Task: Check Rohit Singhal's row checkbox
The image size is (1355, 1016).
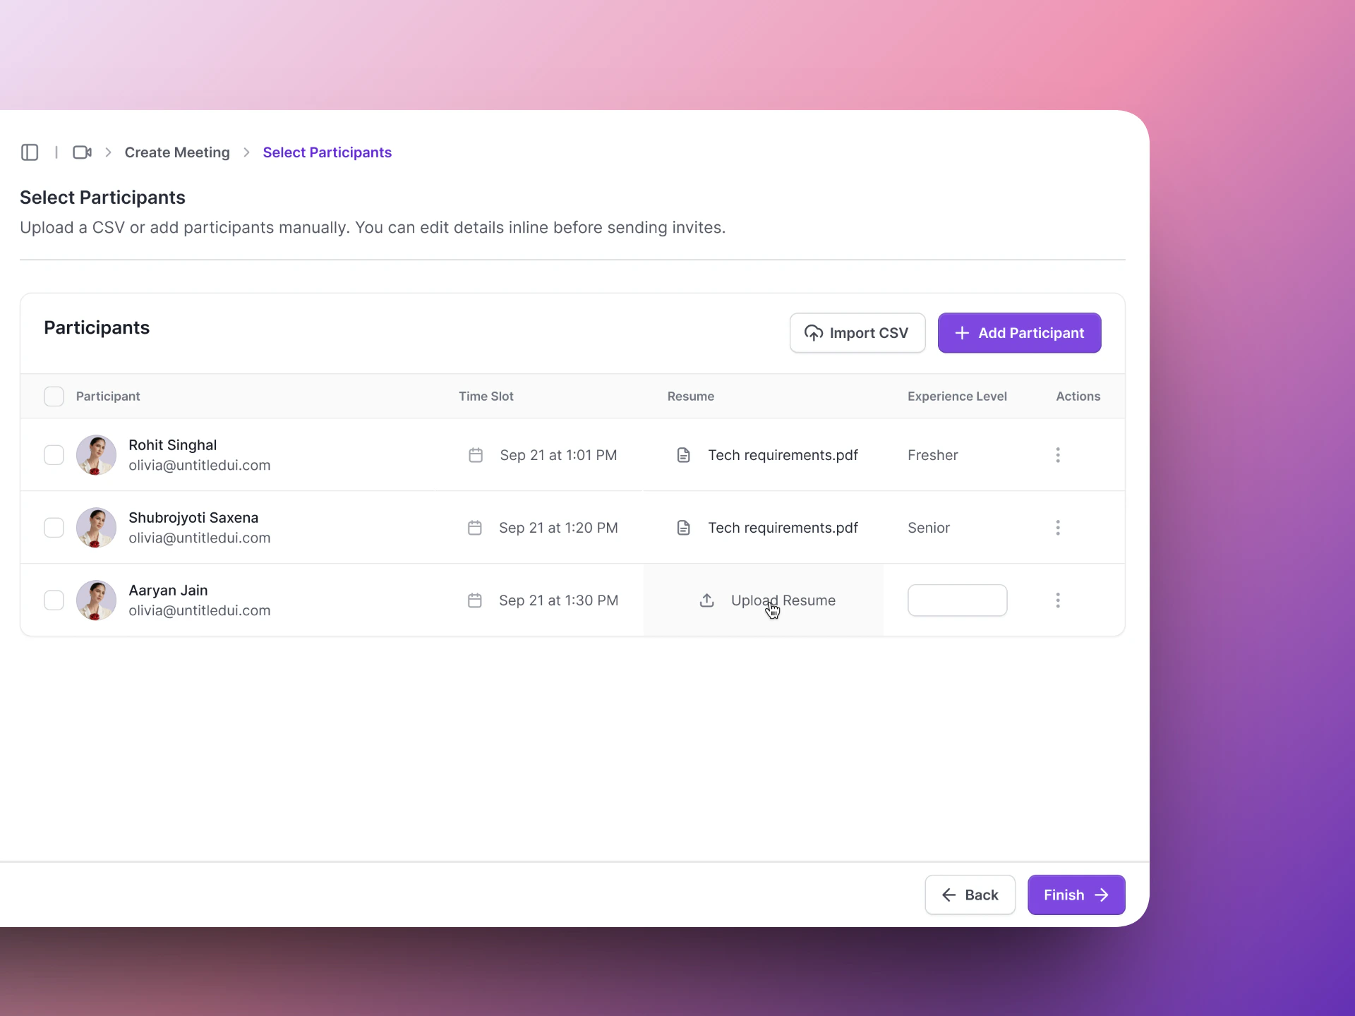Action: tap(54, 455)
